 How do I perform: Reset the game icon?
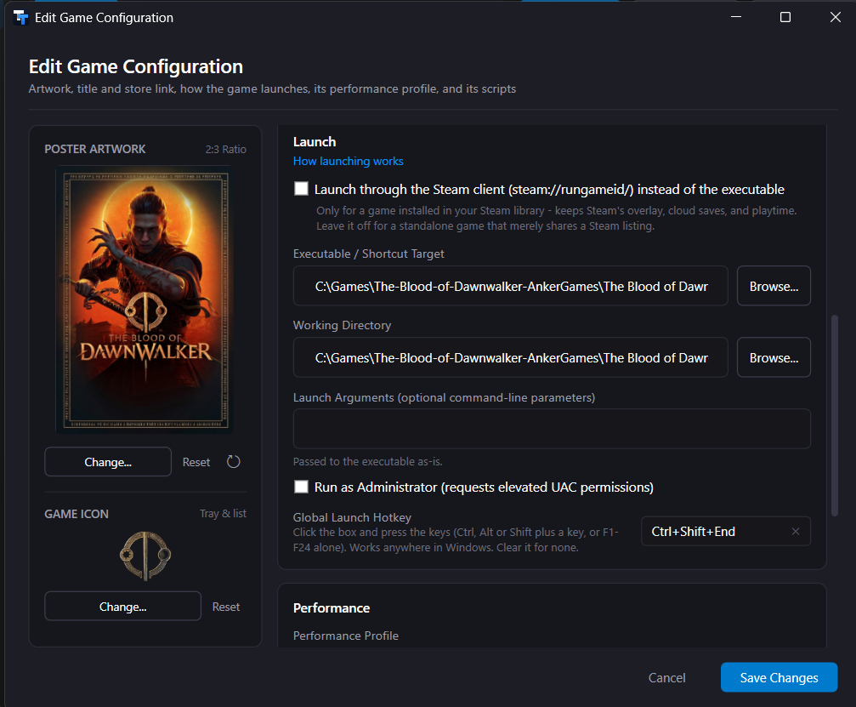(x=226, y=607)
